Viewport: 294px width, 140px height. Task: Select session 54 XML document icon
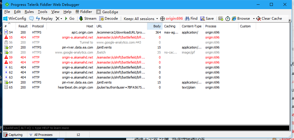[x=6, y=32]
